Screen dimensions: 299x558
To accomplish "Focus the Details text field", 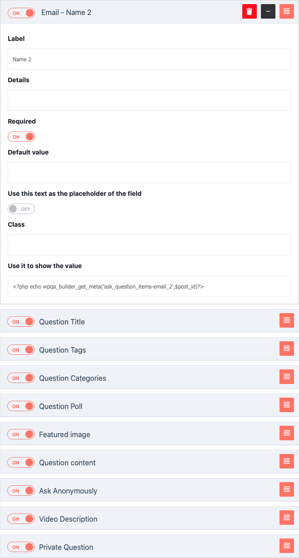I will [149, 100].
